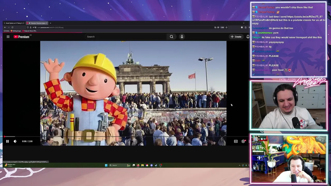The width and height of the screenshot is (331, 186).
Task: Open File Explorer from the taskbar
Action: click(x=142, y=165)
